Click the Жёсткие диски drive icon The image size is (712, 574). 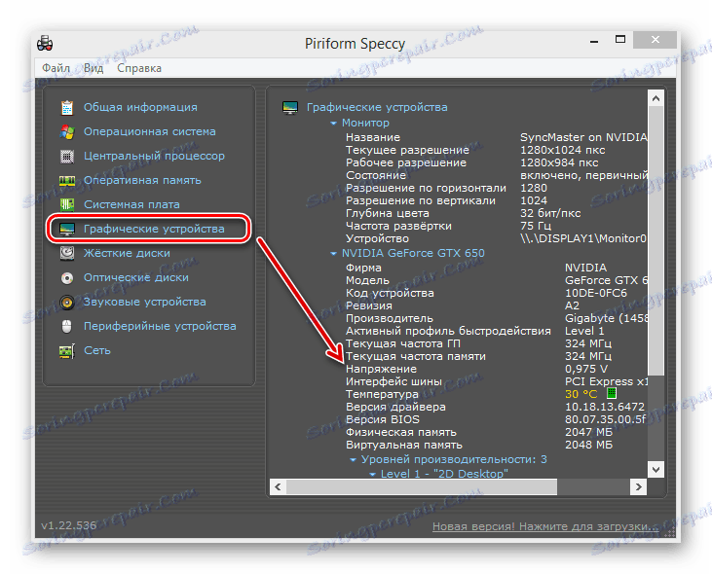[x=67, y=254]
